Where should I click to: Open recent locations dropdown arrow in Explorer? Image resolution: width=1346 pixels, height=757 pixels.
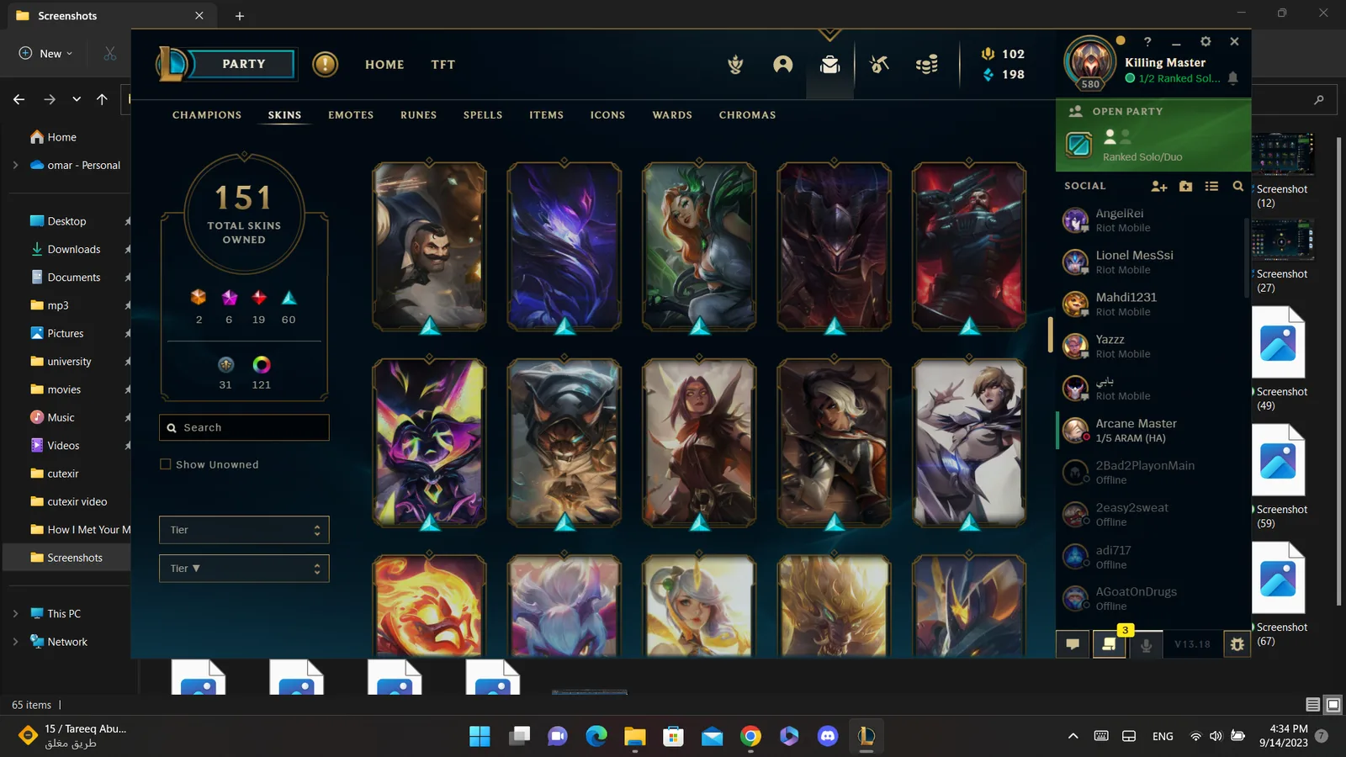[77, 99]
